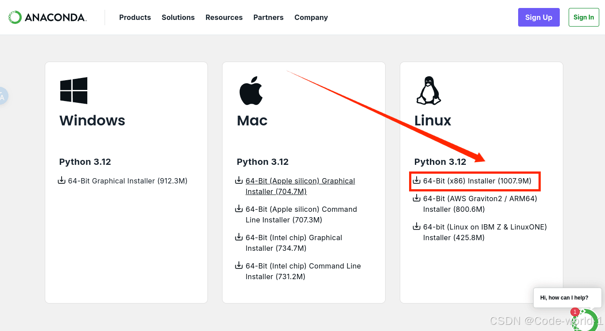Click the Sign In button
Viewport: 605px width, 331px height.
coord(584,17)
